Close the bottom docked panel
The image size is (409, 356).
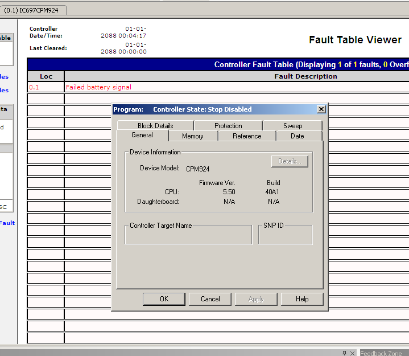click(353, 353)
